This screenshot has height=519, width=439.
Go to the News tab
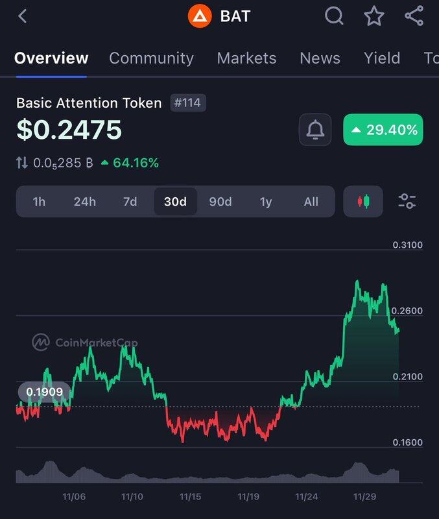320,58
